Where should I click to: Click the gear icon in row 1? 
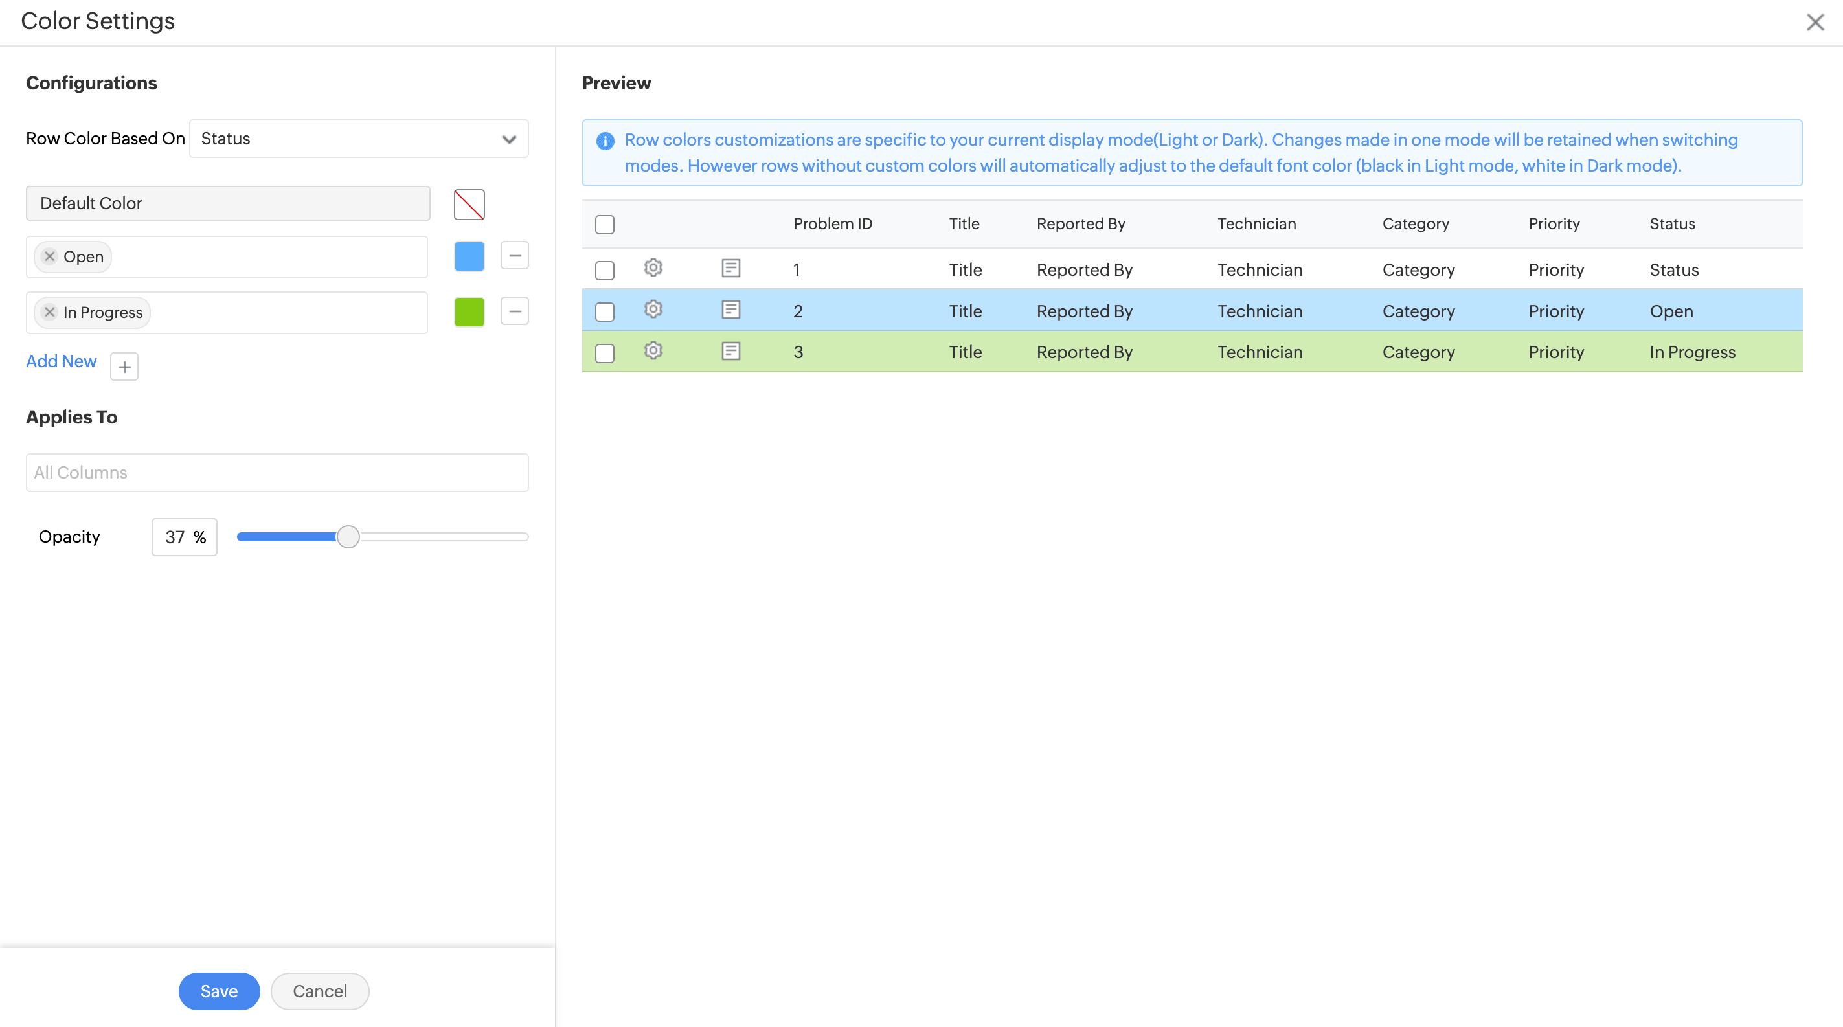[653, 268]
